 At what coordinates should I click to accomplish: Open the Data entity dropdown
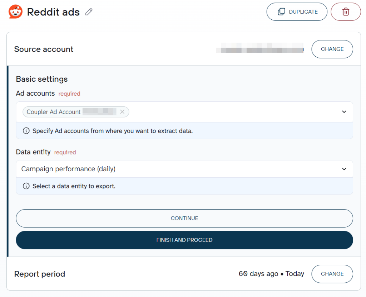coord(344,169)
